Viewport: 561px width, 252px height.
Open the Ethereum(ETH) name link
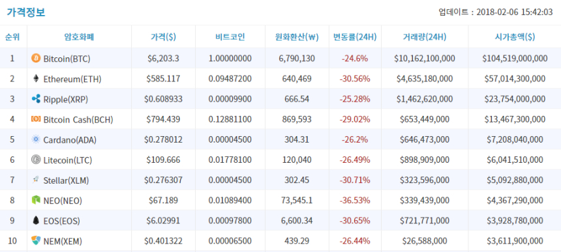coord(72,79)
